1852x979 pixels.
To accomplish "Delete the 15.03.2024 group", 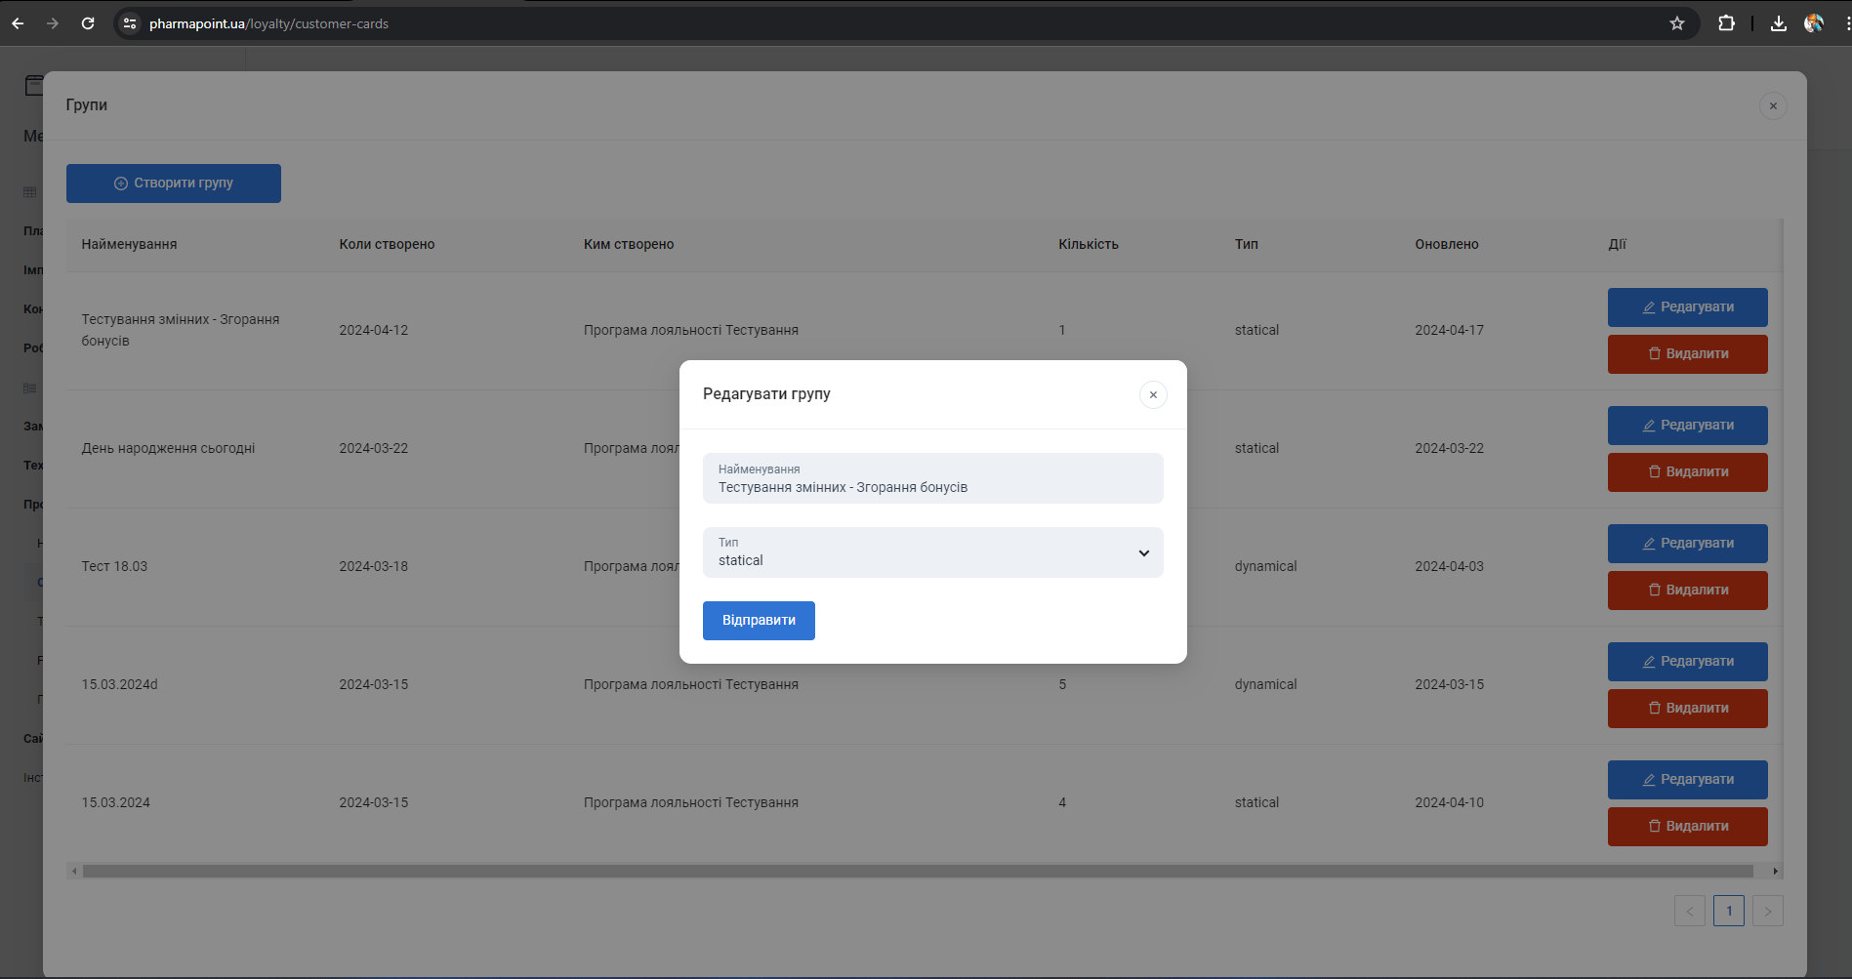I will tap(1687, 827).
